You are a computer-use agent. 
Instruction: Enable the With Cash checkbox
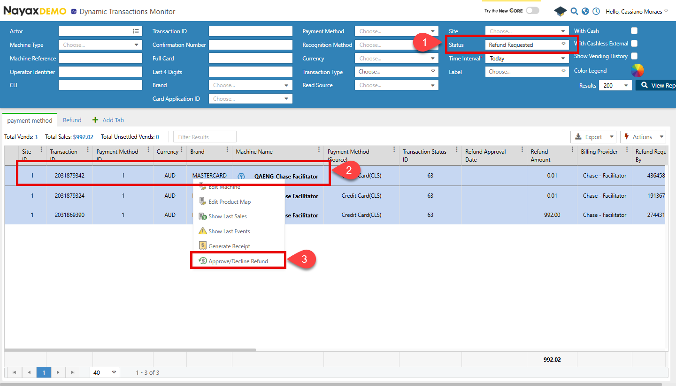coord(634,31)
